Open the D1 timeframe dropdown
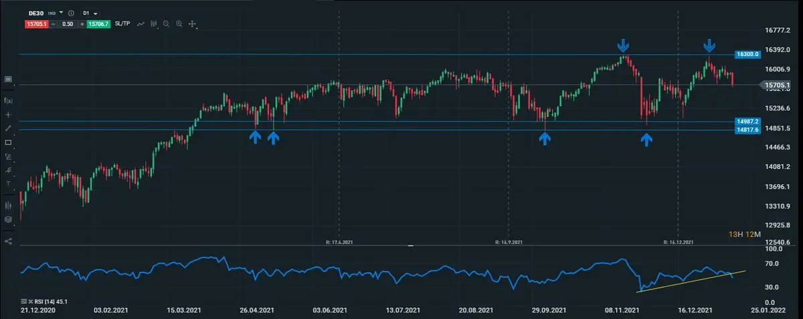 pyautogui.click(x=96, y=13)
